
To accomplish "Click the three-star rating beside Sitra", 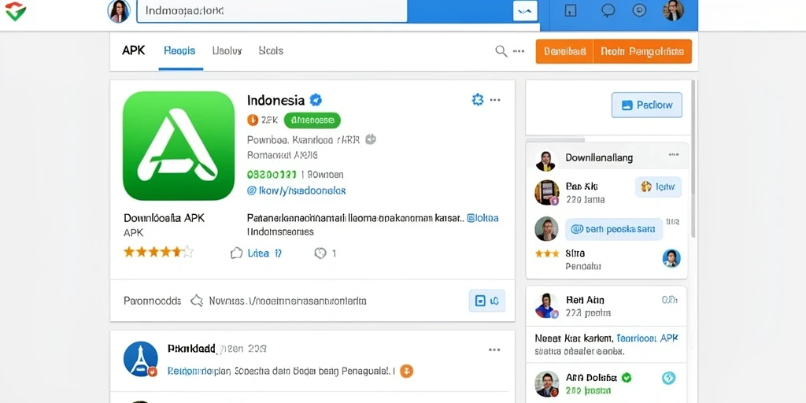I will click(546, 253).
